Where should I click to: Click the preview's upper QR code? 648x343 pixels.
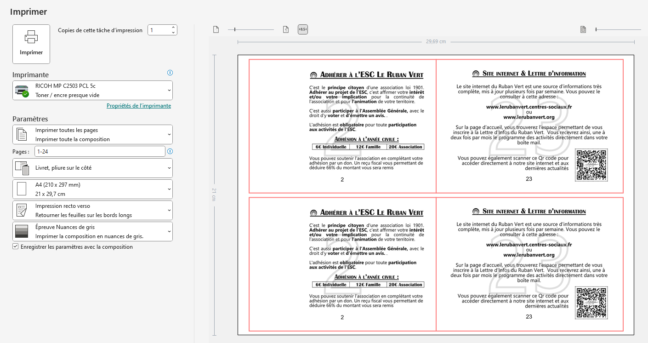(x=591, y=165)
